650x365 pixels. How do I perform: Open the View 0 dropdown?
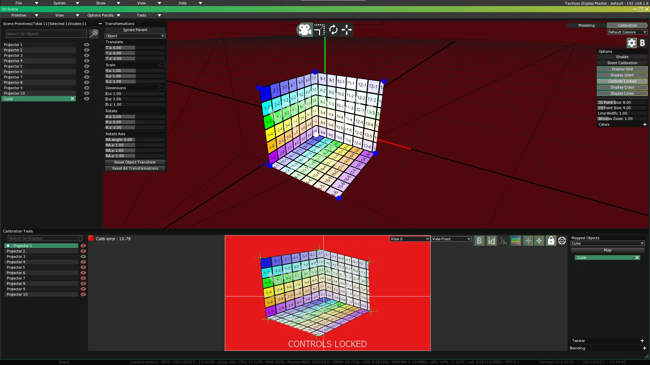(x=410, y=239)
